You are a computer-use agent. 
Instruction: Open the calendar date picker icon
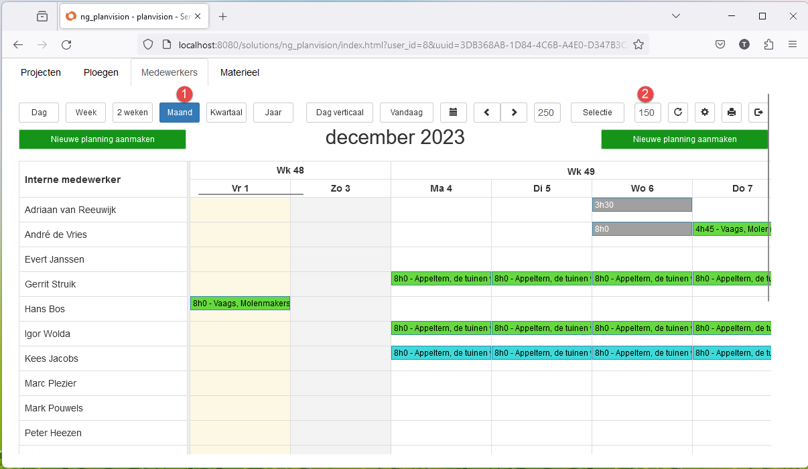[x=454, y=113]
